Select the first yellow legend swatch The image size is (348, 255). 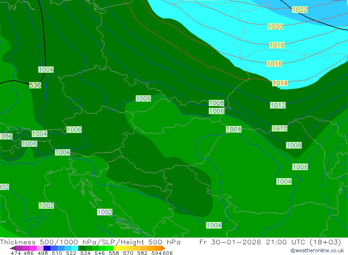[117, 248]
